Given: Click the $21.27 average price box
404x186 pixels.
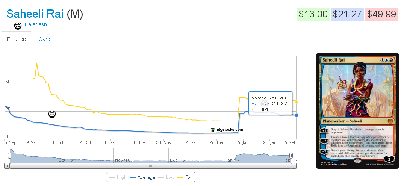Looking at the screenshot, I should pyautogui.click(x=347, y=14).
